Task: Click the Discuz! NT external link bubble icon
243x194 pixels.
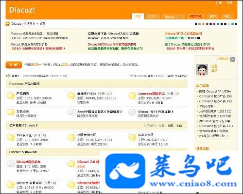Action: click(x=132, y=112)
